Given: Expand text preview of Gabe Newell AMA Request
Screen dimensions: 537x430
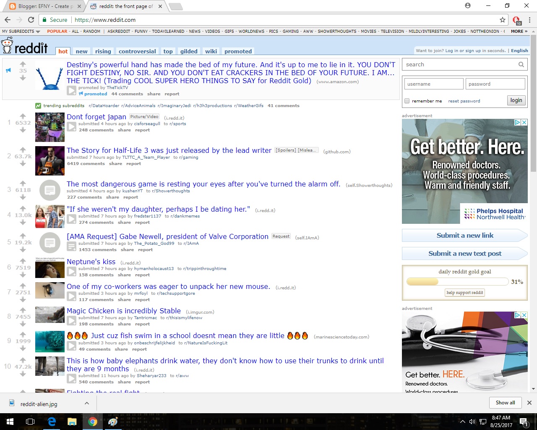Looking at the screenshot, I should point(72,246).
